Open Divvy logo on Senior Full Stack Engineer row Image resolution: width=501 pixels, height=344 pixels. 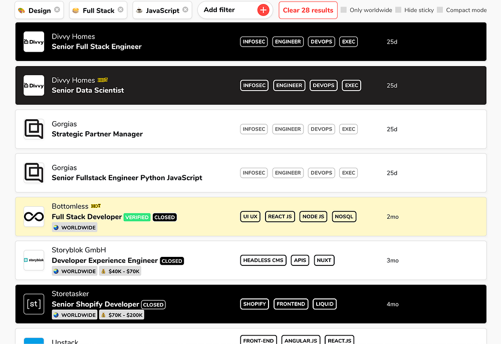pos(34,42)
